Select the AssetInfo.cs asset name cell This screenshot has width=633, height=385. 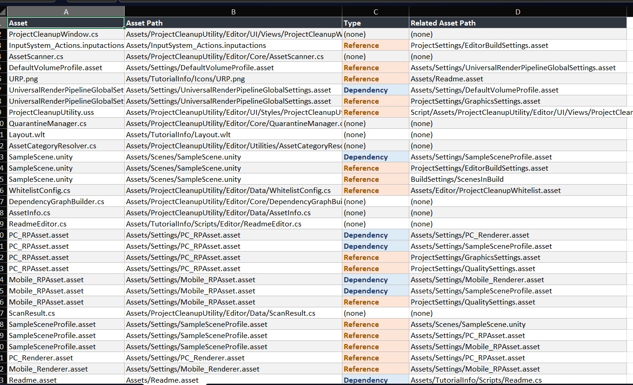66,212
